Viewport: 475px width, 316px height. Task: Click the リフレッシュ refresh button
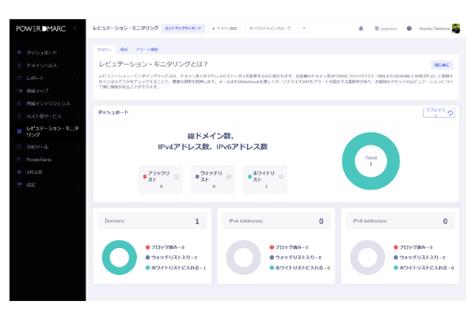(439, 113)
